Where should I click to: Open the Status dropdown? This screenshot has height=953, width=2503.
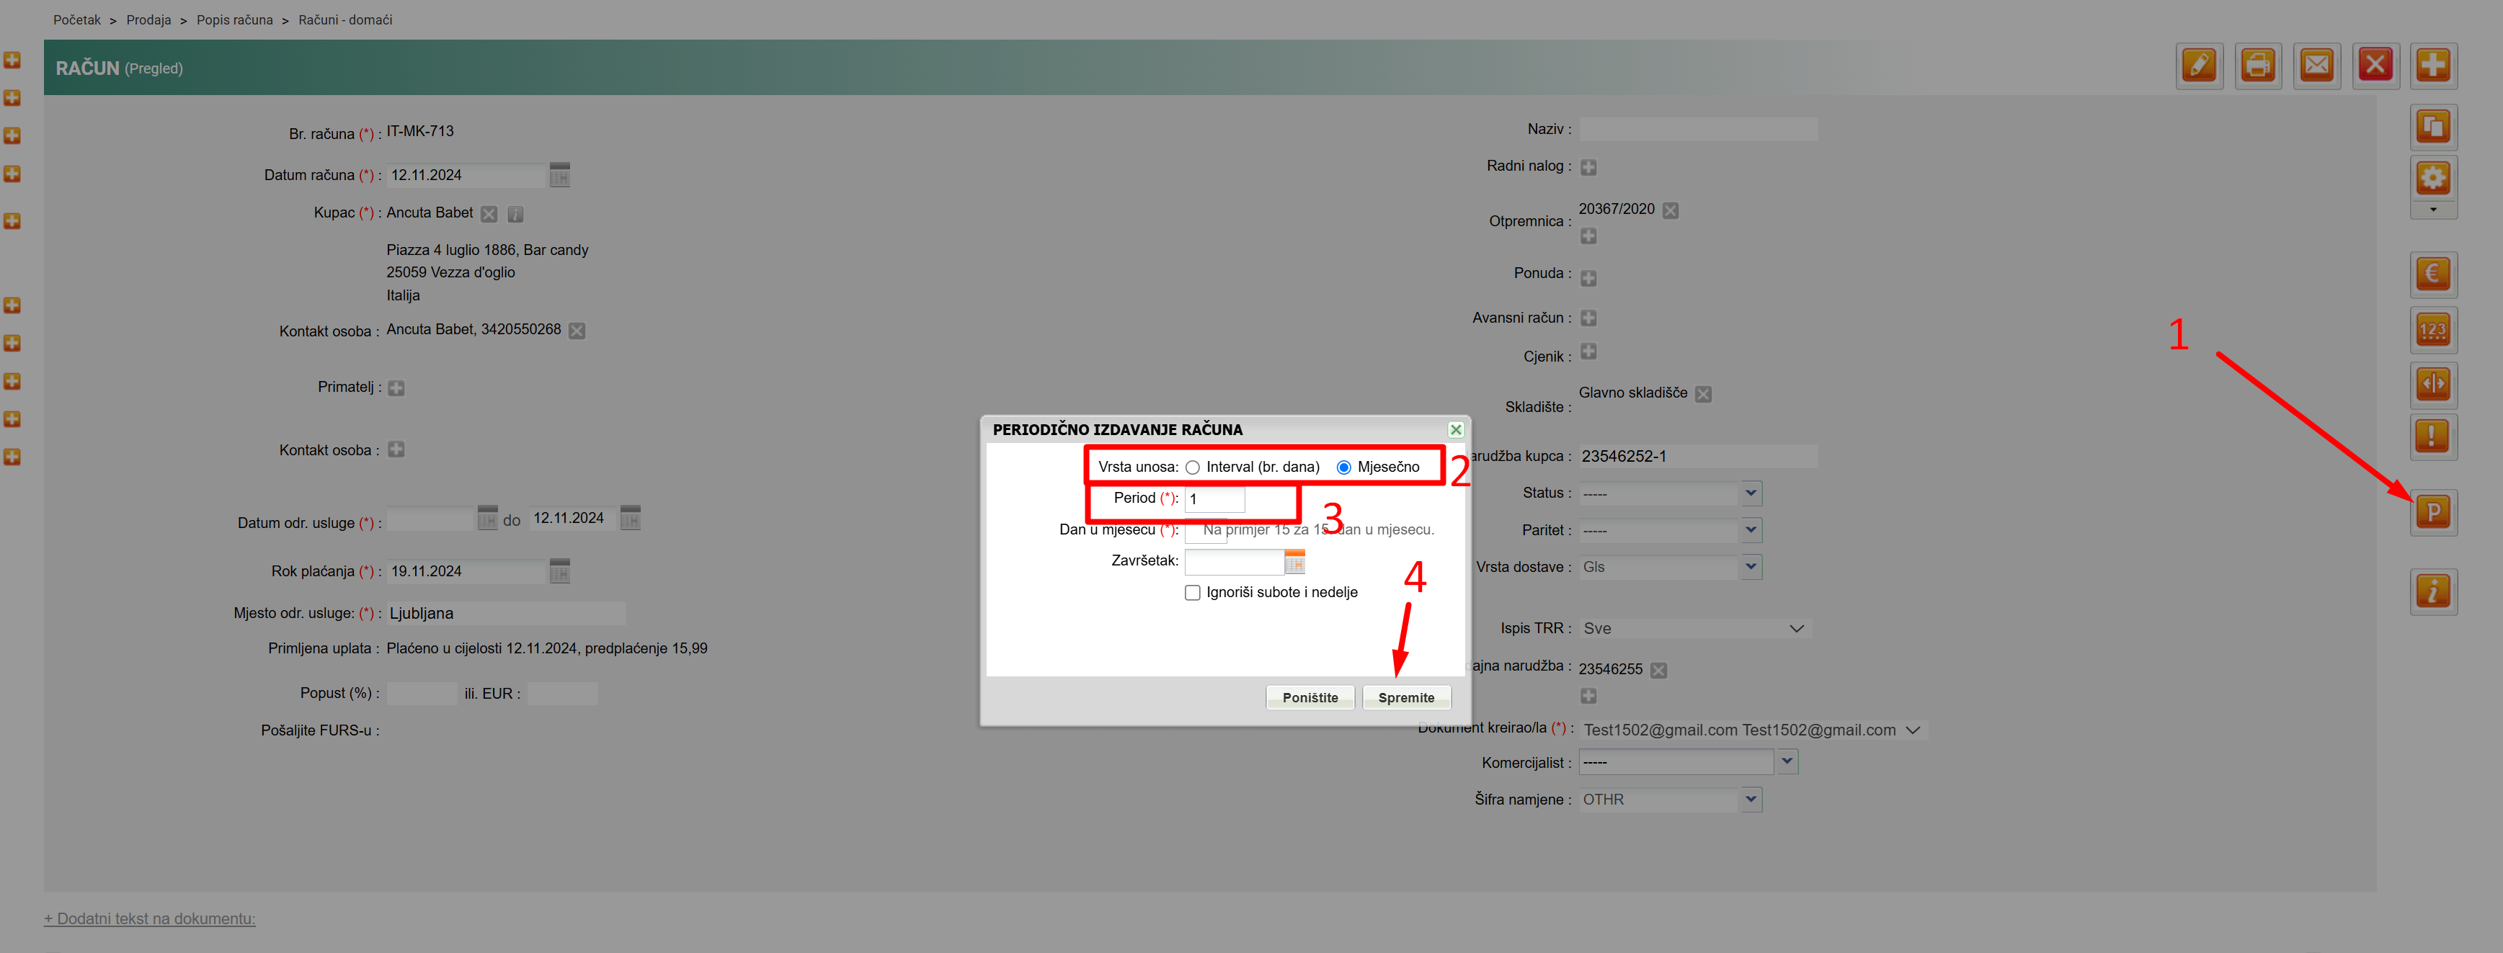click(1750, 493)
